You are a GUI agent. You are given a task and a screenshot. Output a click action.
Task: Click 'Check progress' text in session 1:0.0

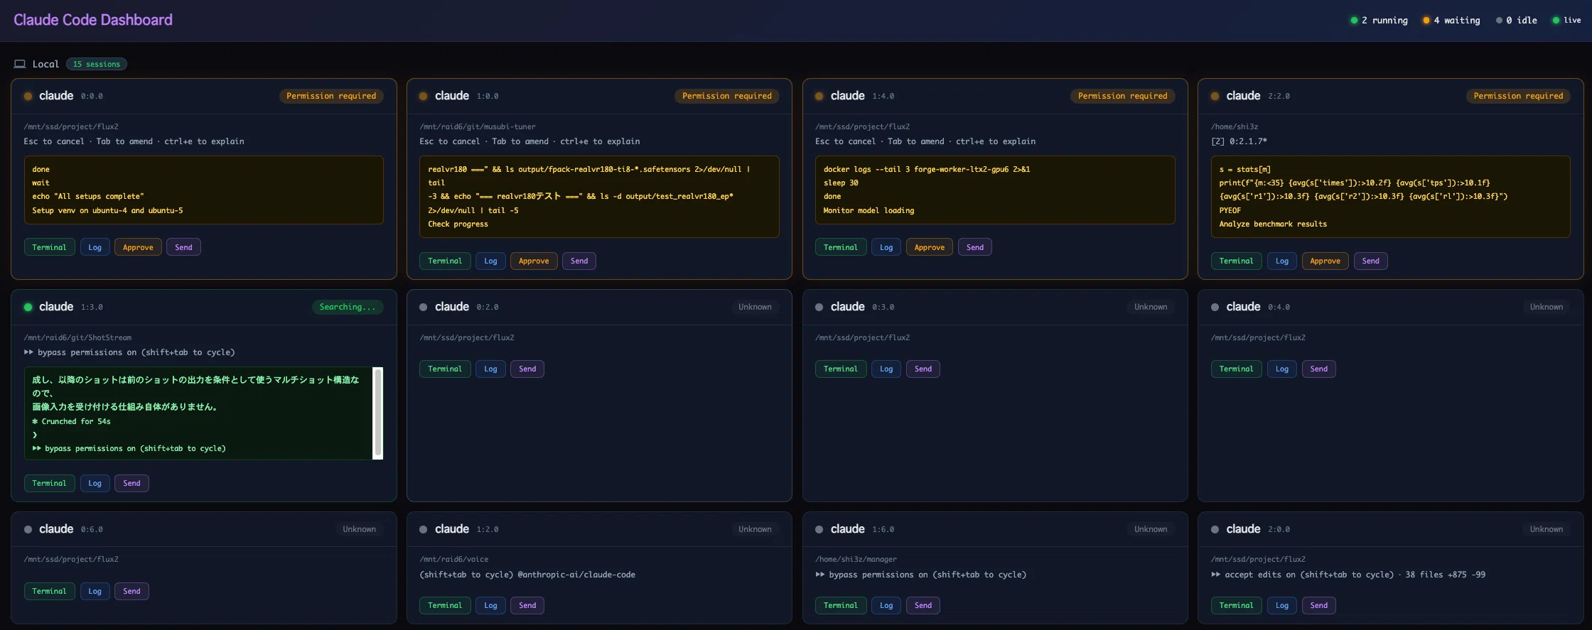tap(458, 224)
